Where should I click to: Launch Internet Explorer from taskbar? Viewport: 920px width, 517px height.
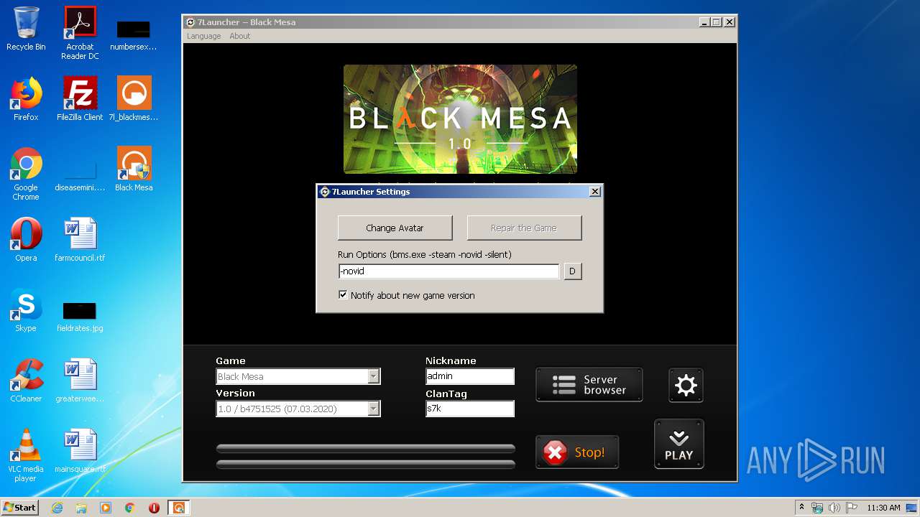click(x=57, y=508)
